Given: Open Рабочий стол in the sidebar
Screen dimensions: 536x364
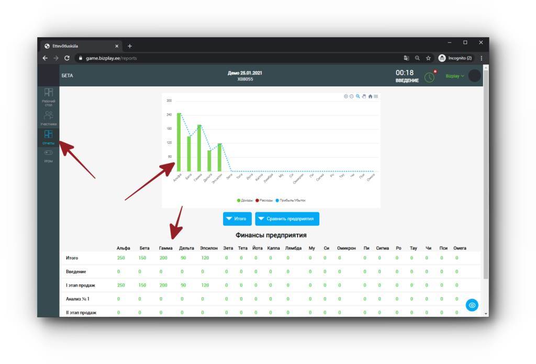Looking at the screenshot, I should (48, 97).
